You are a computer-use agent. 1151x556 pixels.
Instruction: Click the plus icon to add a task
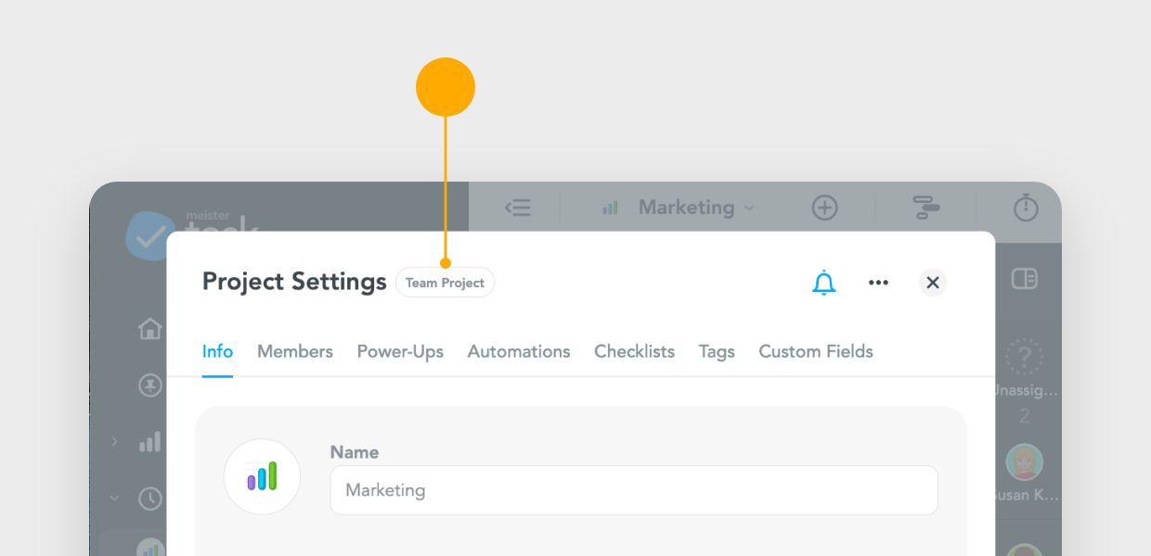tap(824, 208)
